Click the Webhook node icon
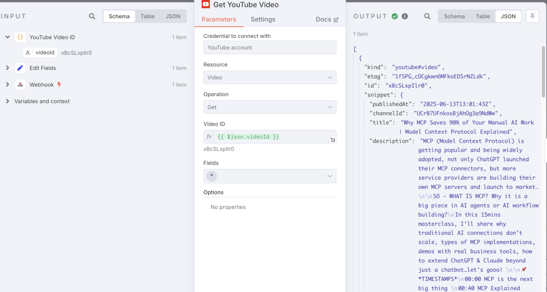This screenshot has width=547, height=292. coord(20,85)
